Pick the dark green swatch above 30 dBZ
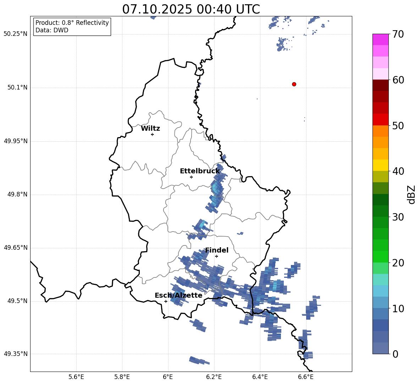 click(380, 211)
